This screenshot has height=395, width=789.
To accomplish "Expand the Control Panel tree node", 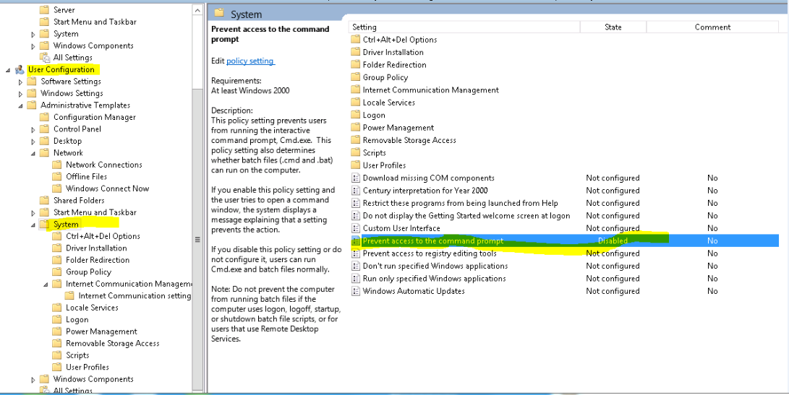I will [33, 129].
